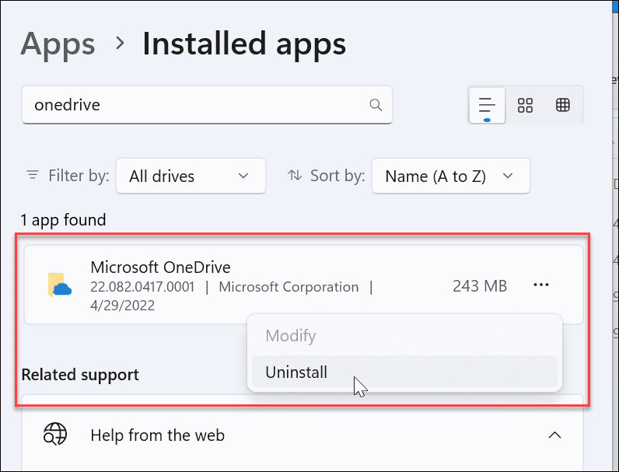Click into the onedrive search field
This screenshot has height=472, width=619.
207,105
